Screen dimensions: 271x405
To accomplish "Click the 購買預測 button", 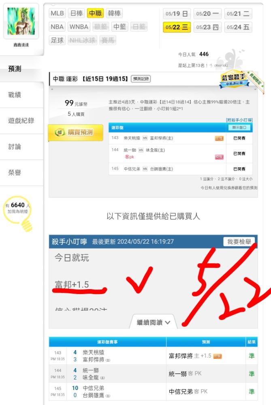I will tap(76, 132).
